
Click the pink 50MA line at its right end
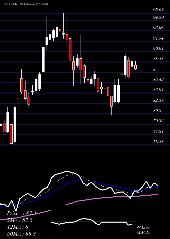pyautogui.click(x=158, y=194)
